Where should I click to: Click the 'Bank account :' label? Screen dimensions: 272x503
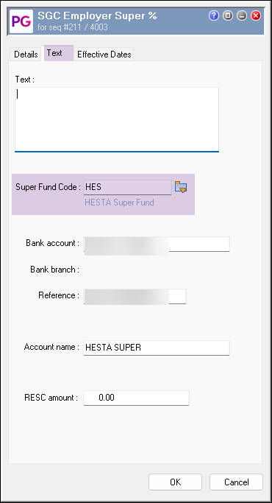[x=52, y=243]
